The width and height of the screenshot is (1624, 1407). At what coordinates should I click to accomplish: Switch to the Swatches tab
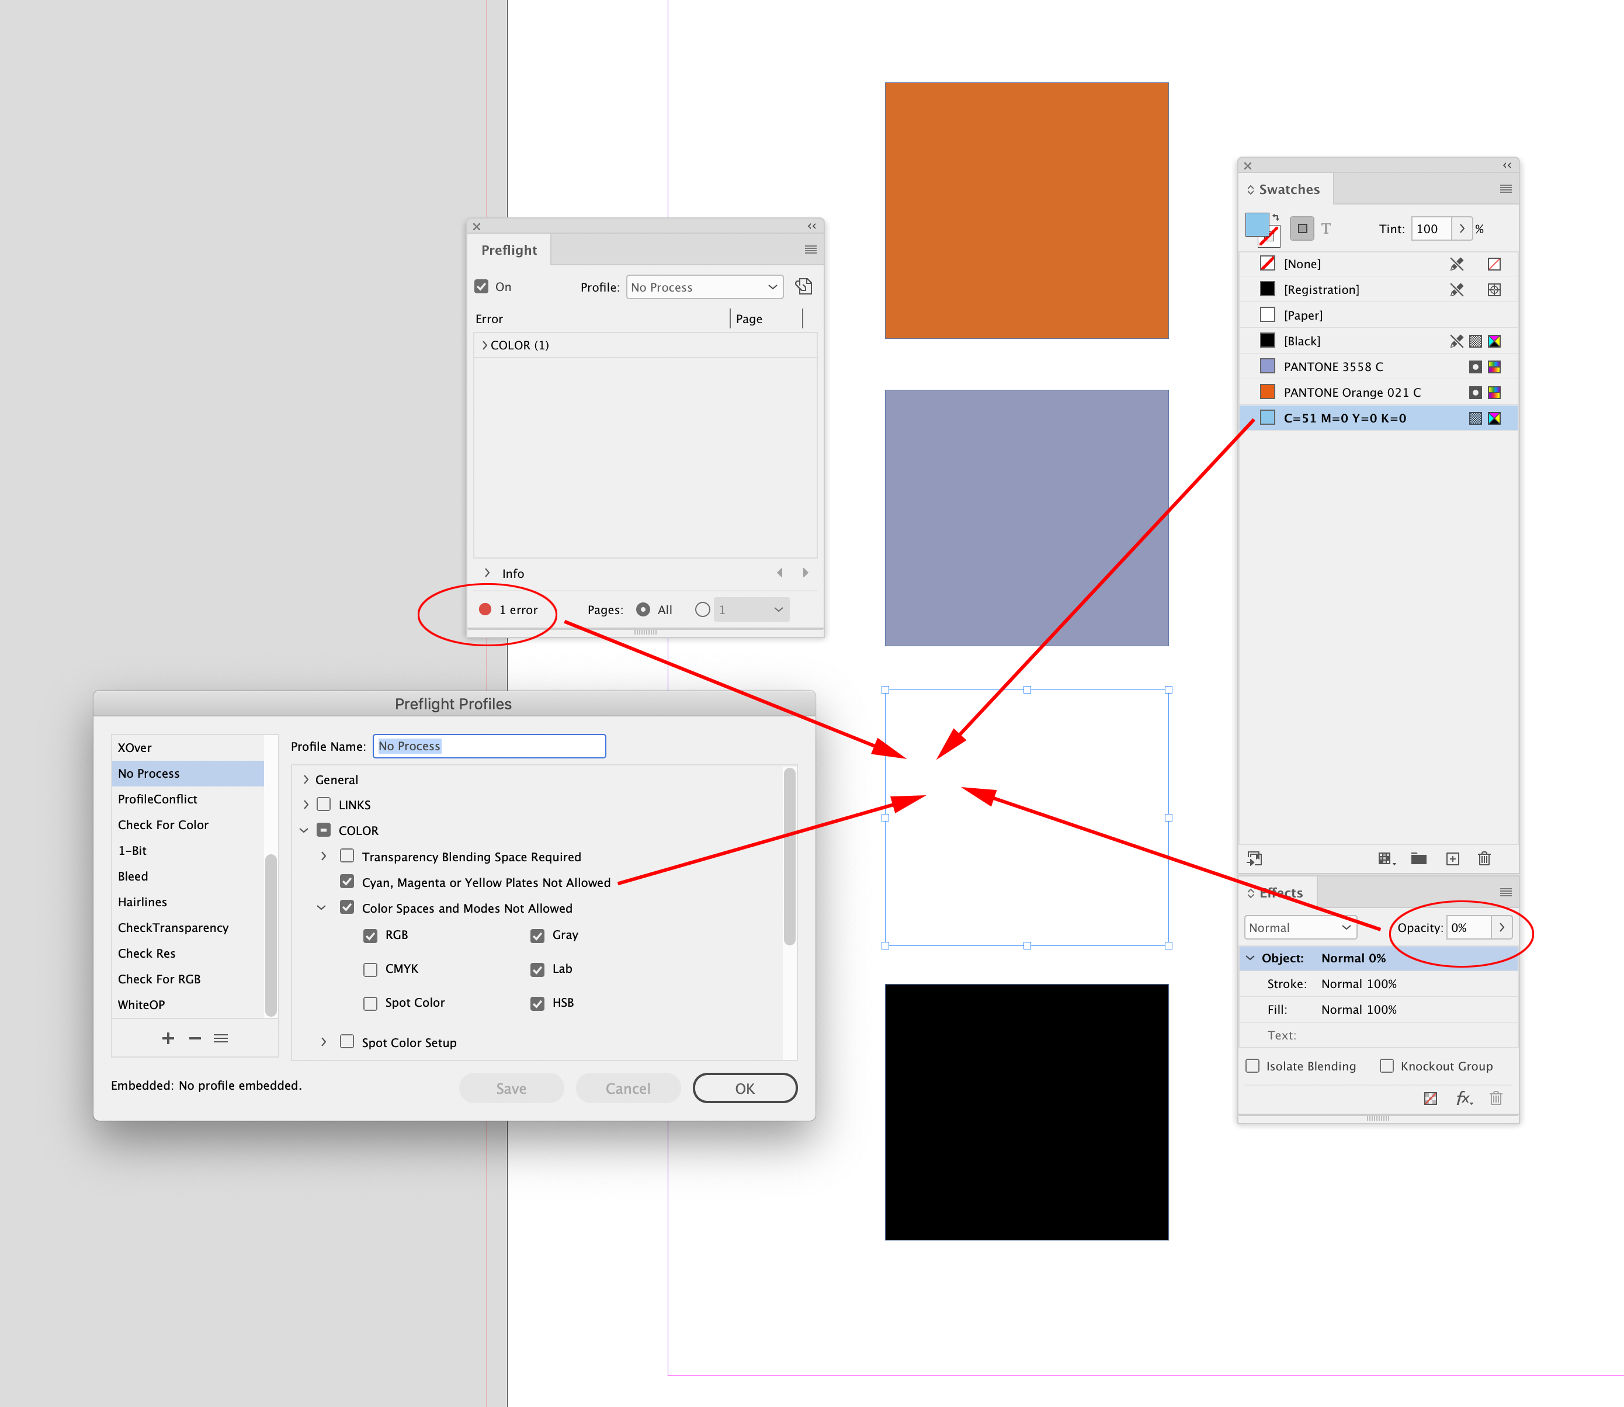(1288, 188)
